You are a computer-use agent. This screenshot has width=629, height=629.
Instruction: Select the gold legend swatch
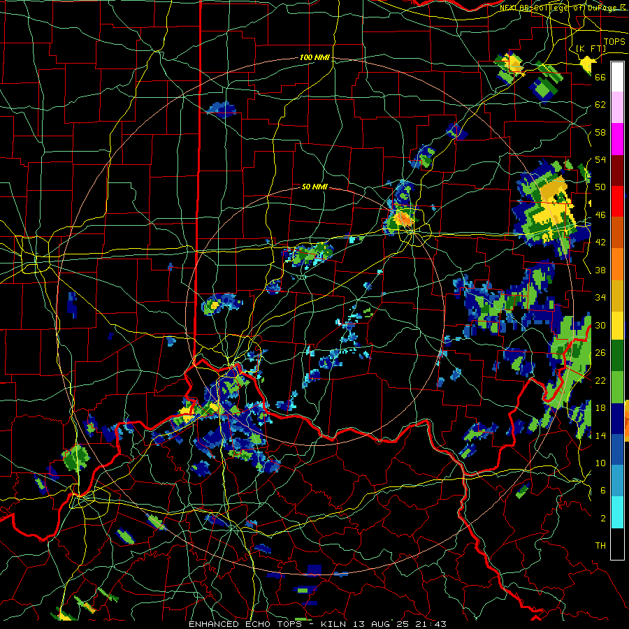point(617,296)
